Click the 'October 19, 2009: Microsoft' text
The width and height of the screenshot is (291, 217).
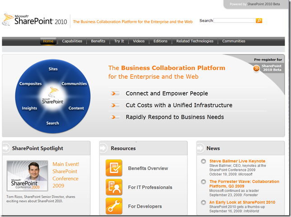coord(231,174)
